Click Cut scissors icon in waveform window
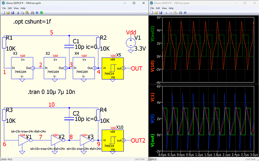Viewport: 259px width, 161px height. (166, 13)
